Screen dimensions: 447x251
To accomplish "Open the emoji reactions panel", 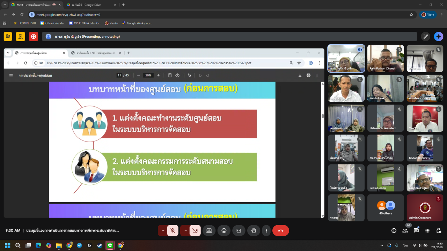I will 224,230.
